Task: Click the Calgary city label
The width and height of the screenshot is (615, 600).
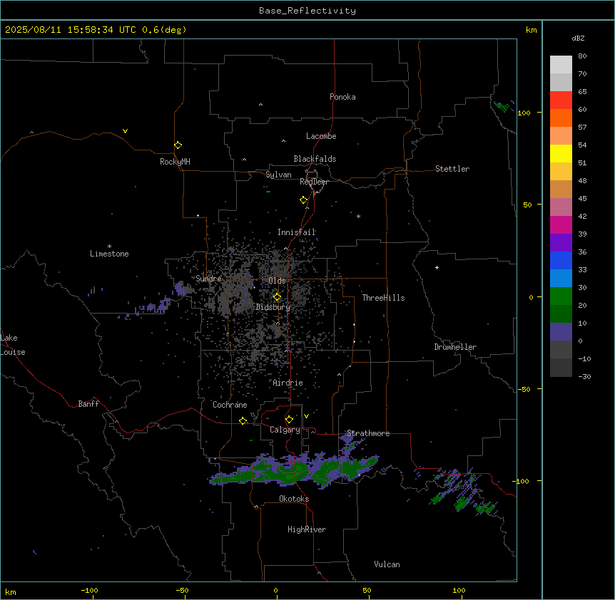Action: click(x=285, y=430)
